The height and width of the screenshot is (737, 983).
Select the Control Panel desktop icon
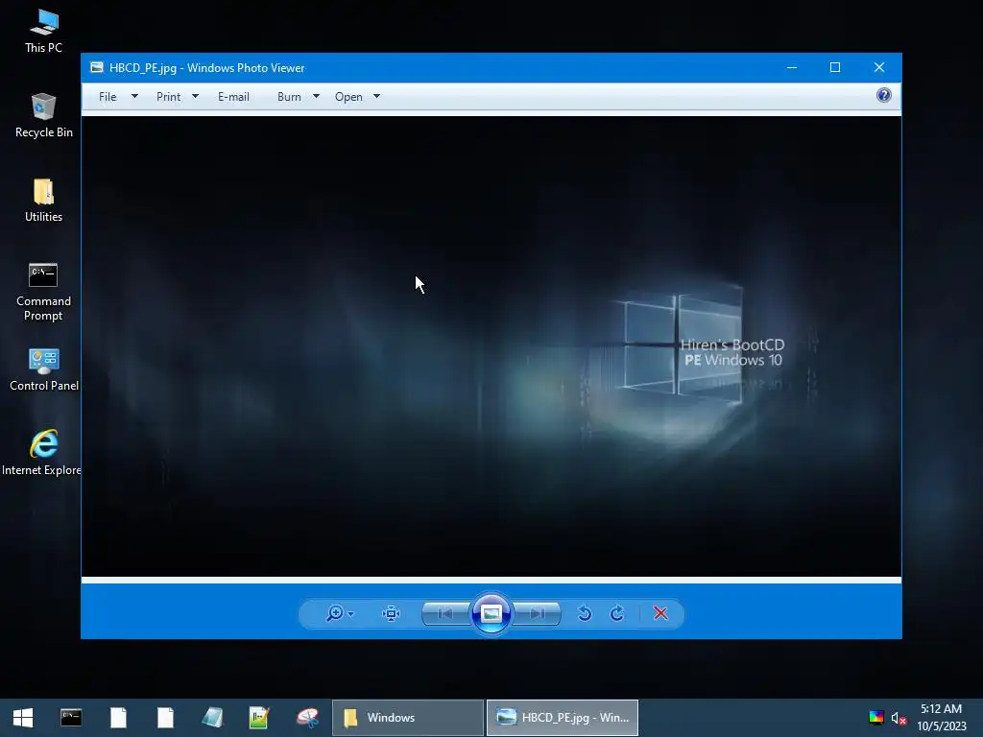click(x=43, y=369)
